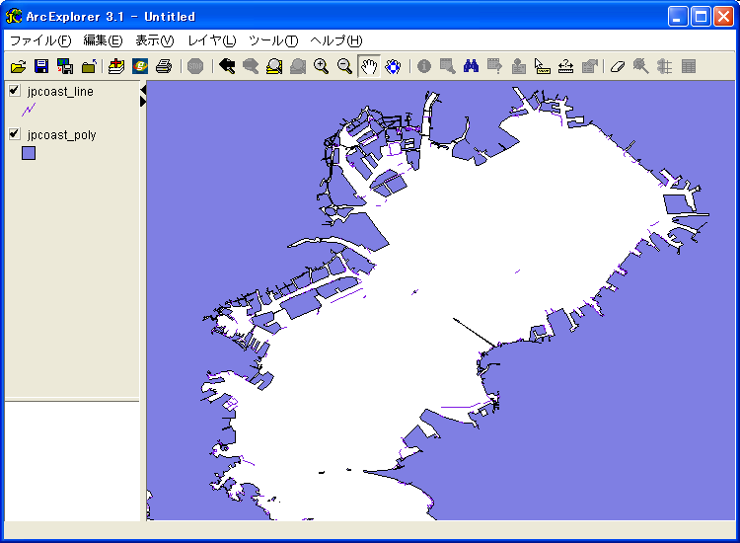Image resolution: width=740 pixels, height=543 pixels.
Task: Zoom to full extent globe icon
Action: [393, 66]
